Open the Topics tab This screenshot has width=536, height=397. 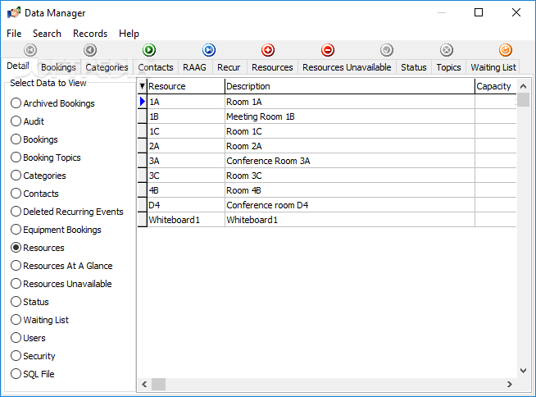coord(448,67)
